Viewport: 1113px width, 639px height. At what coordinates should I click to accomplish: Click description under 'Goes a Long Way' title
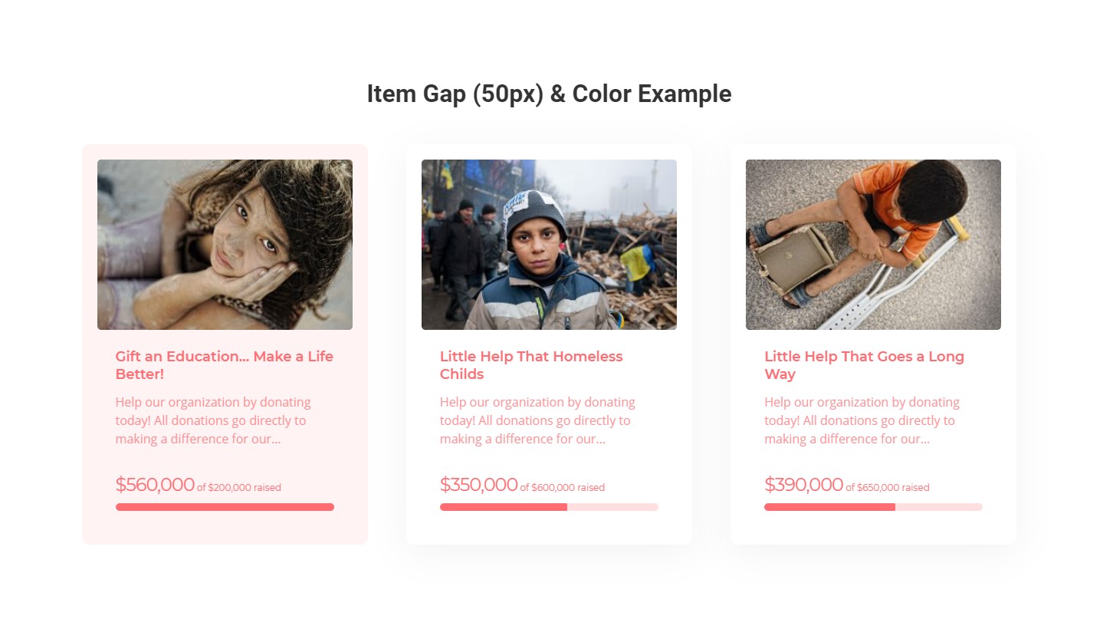pos(862,420)
